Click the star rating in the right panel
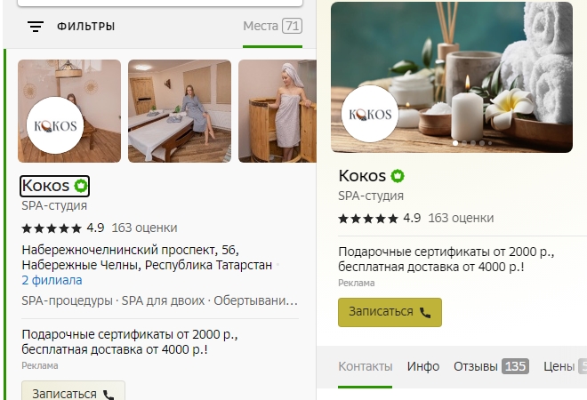The height and width of the screenshot is (400, 587). pos(368,218)
